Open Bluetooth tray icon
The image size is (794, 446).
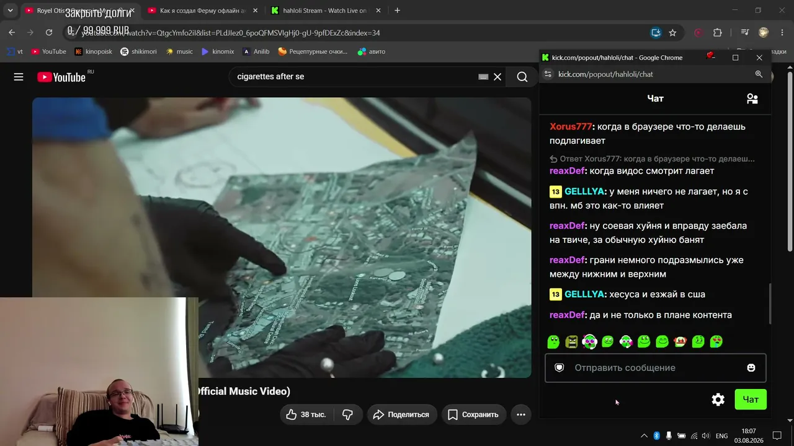(x=656, y=436)
